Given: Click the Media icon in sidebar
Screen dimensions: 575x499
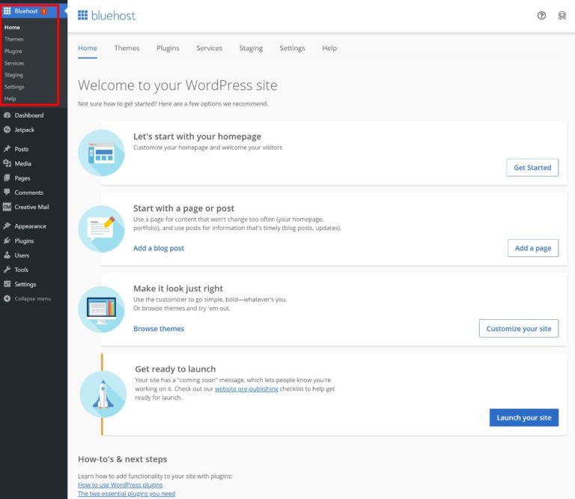Looking at the screenshot, I should (x=7, y=163).
